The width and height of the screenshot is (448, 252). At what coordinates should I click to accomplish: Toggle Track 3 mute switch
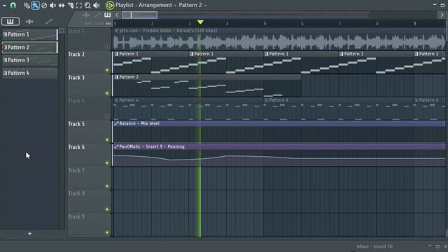coord(107,93)
